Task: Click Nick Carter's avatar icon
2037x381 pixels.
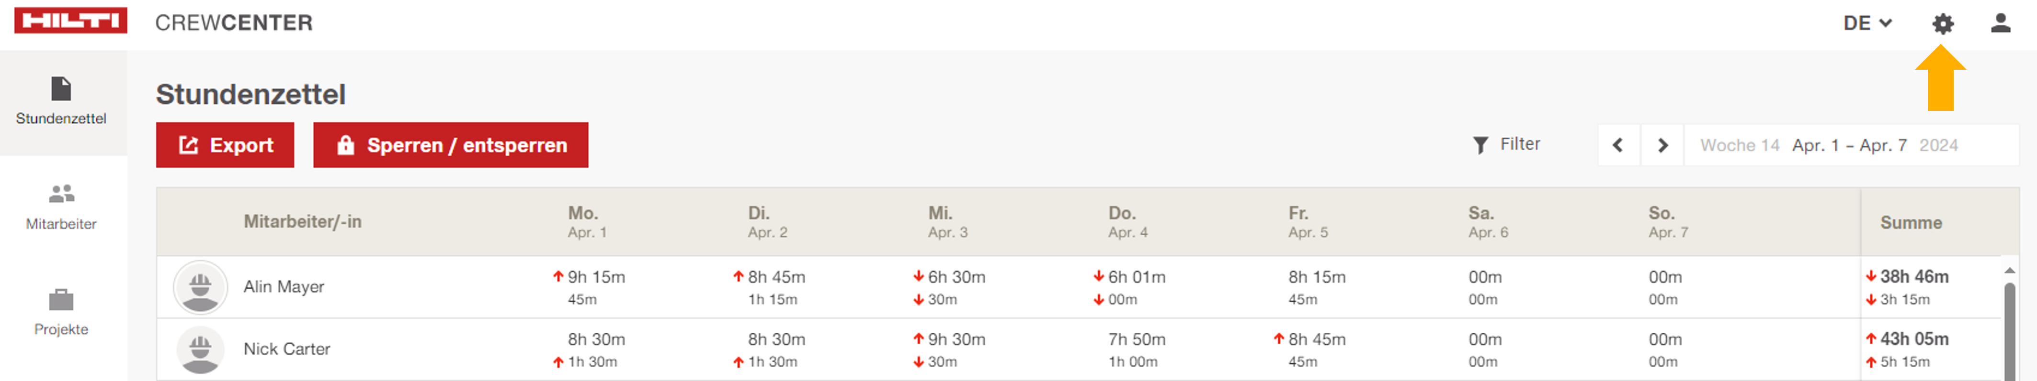Action: 200,349
